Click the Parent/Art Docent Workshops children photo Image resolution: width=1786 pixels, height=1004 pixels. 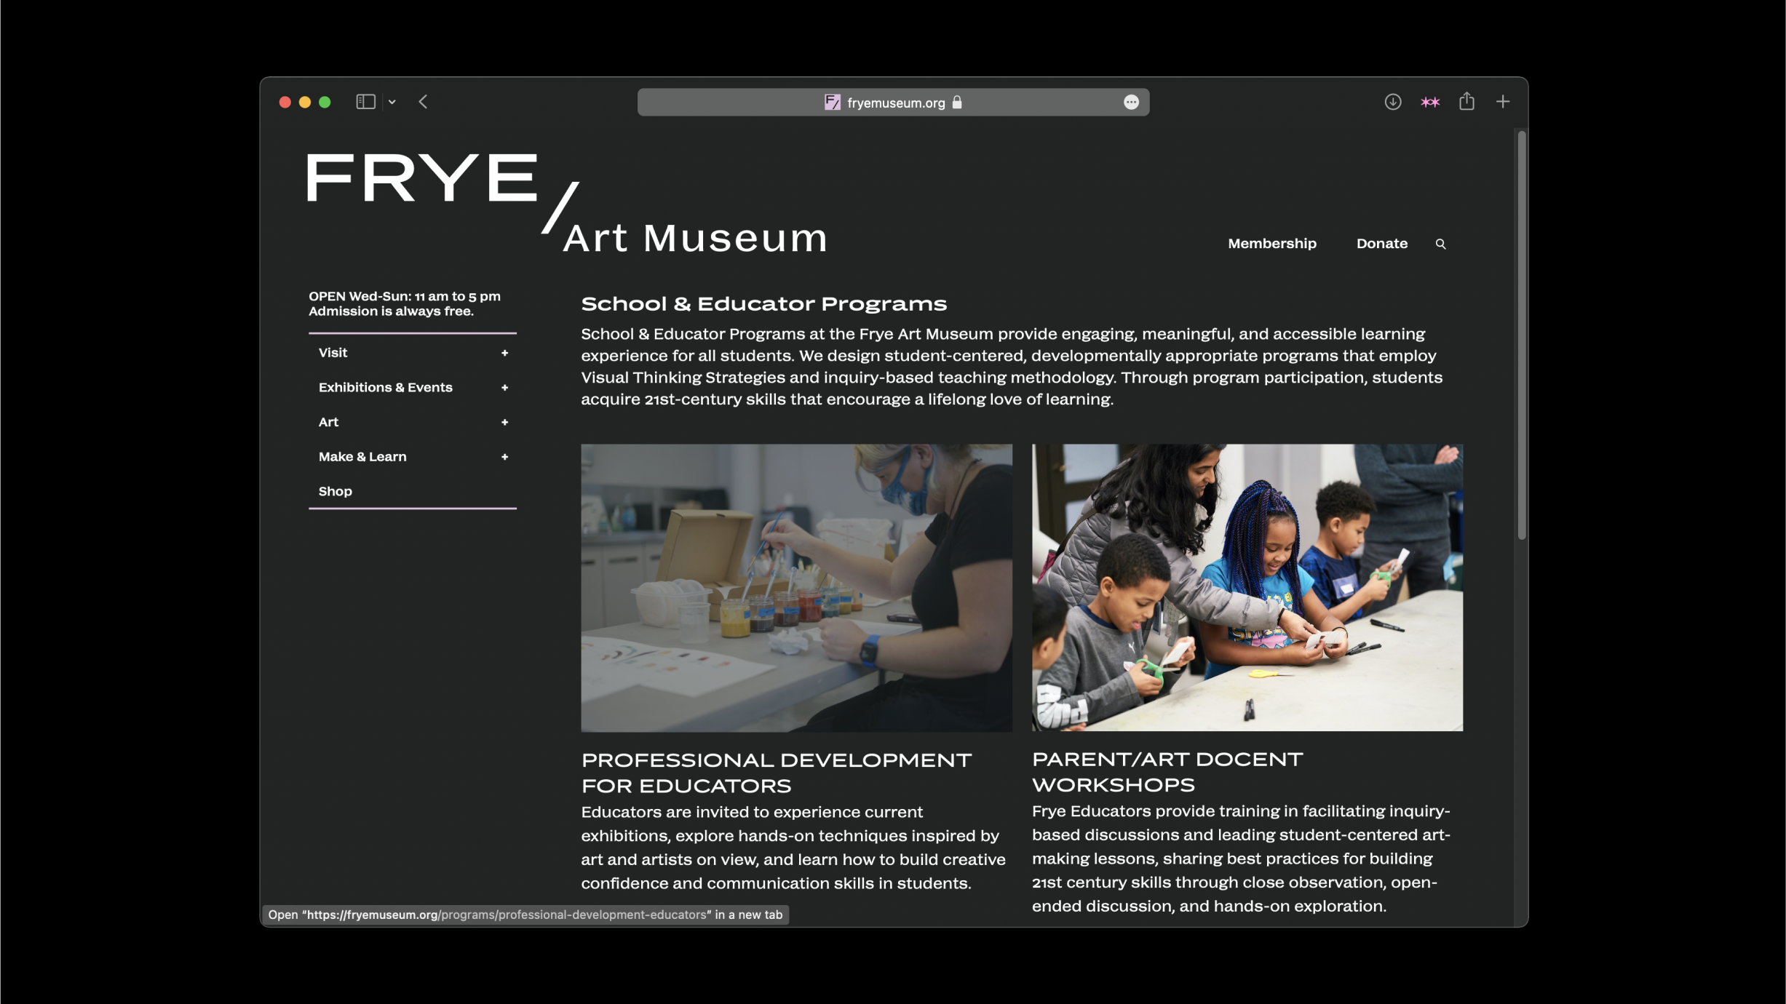[1247, 587]
